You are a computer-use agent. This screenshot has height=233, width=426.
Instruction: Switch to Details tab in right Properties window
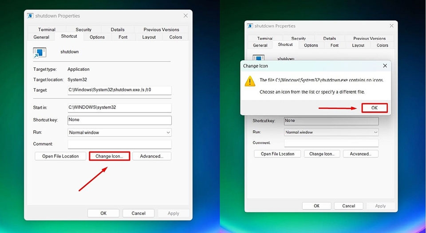coord(330,39)
